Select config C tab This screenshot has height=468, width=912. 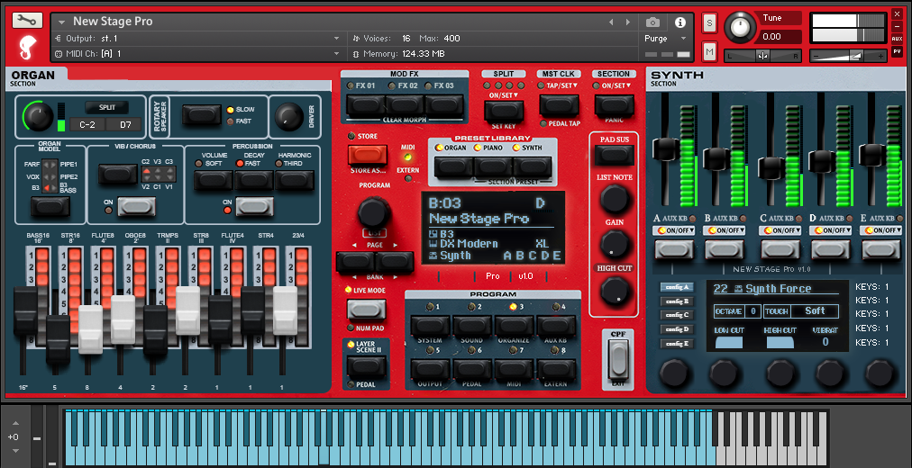677,315
